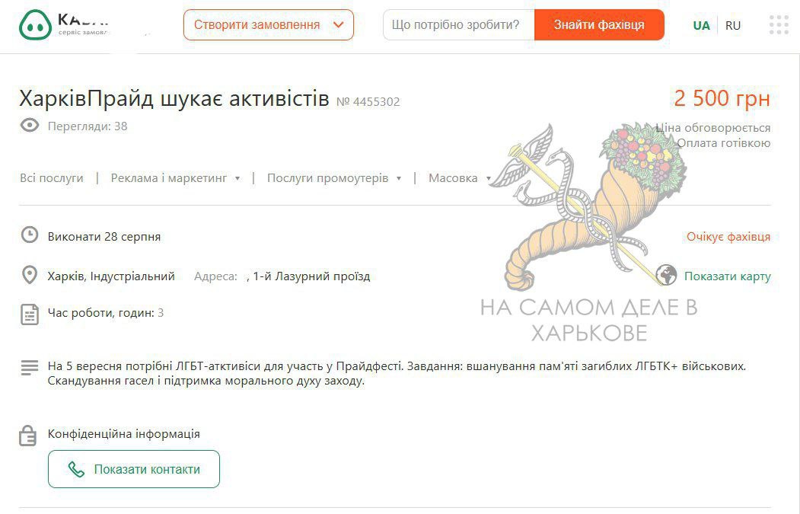Click the Знайти фахівця button
800x514 pixels.
(x=599, y=24)
